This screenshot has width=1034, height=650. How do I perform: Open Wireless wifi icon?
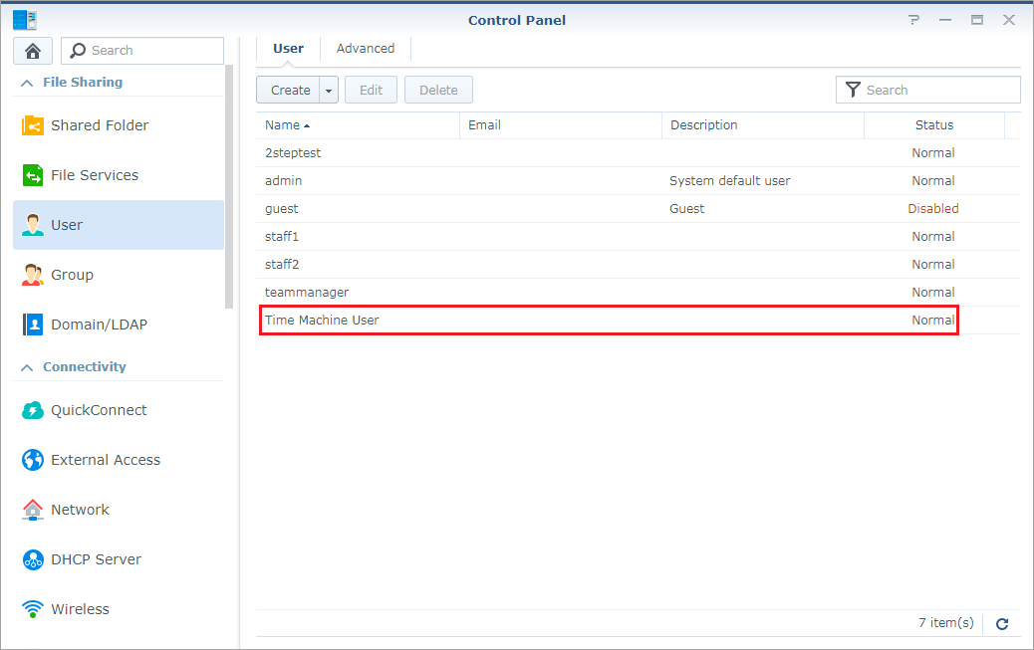tap(32, 609)
